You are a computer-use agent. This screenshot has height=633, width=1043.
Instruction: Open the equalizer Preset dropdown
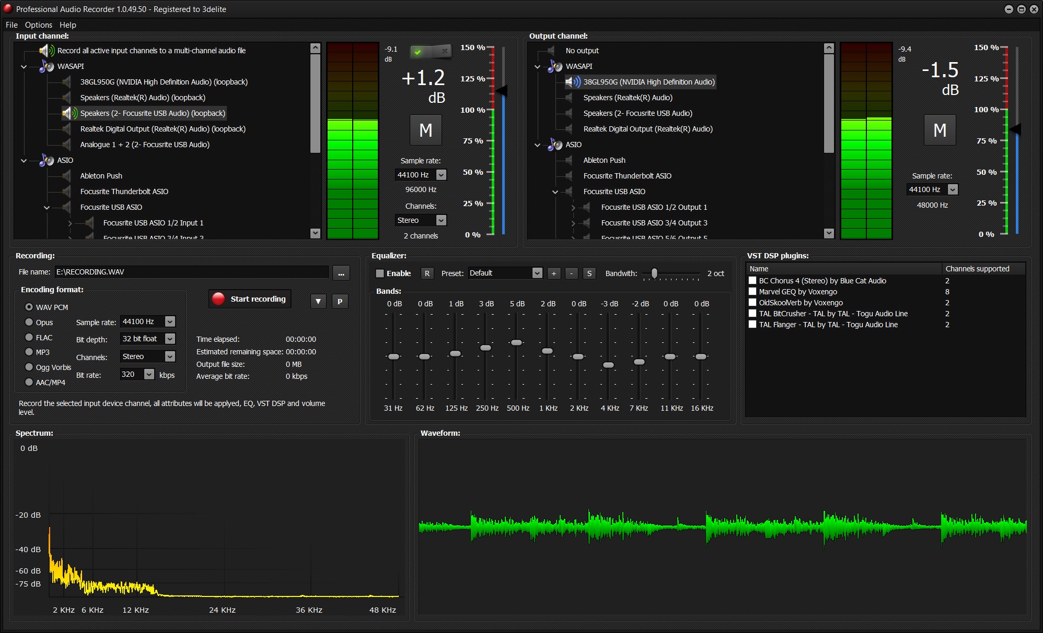coord(537,273)
